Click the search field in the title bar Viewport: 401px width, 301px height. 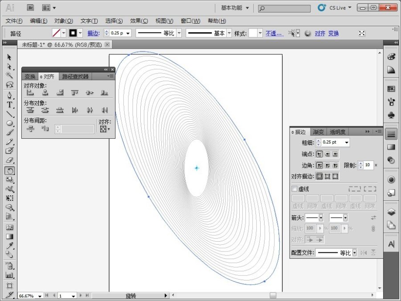284,8
